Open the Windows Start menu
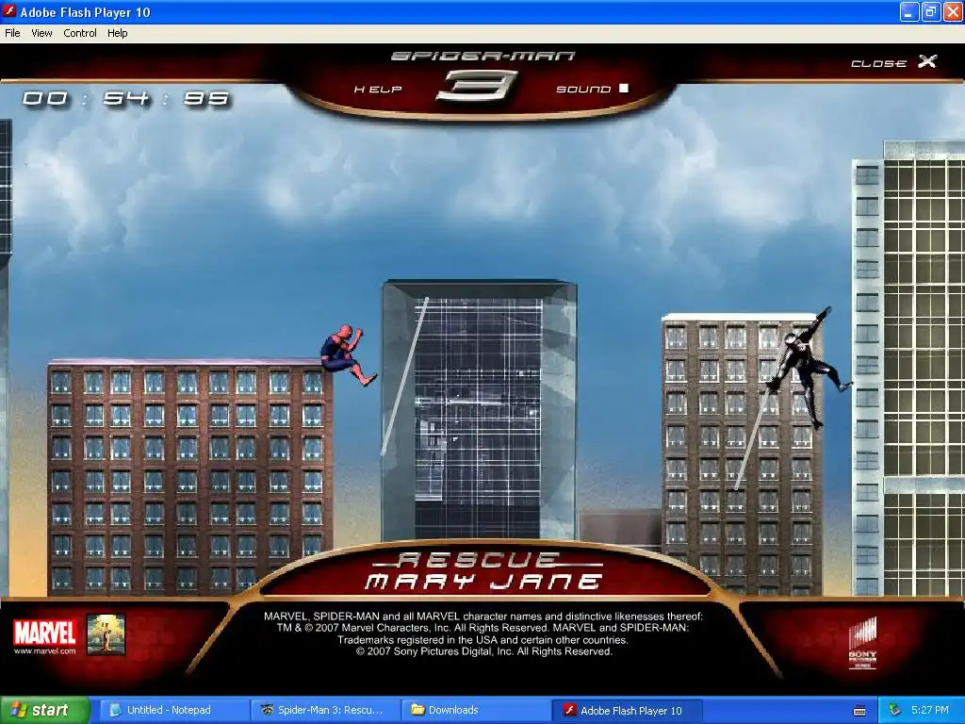 45,711
